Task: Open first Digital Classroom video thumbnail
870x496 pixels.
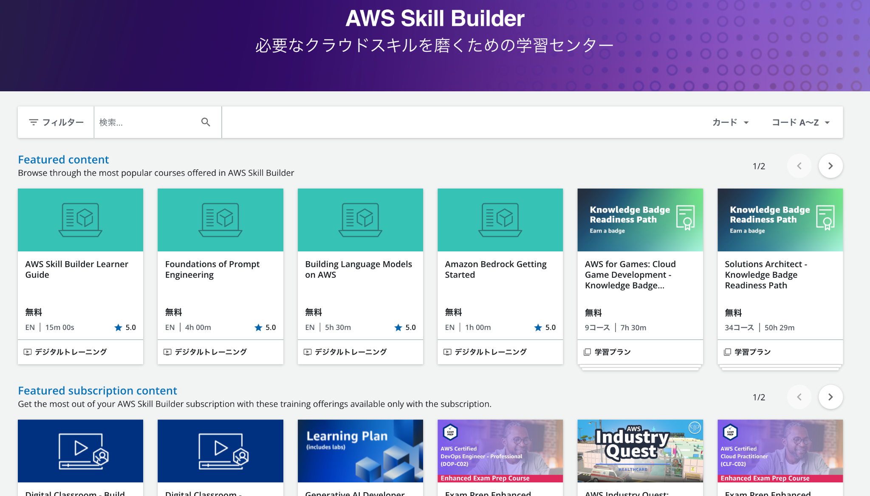Action: pyautogui.click(x=80, y=451)
